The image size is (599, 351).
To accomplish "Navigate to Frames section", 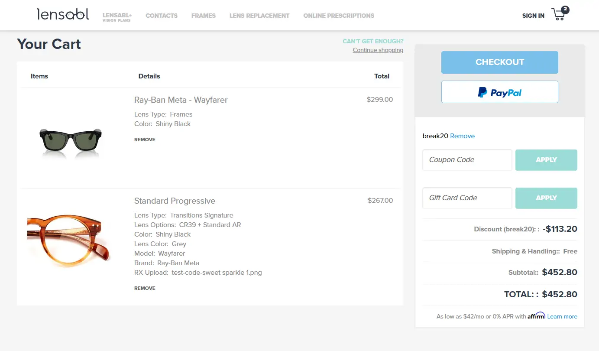I will (204, 16).
